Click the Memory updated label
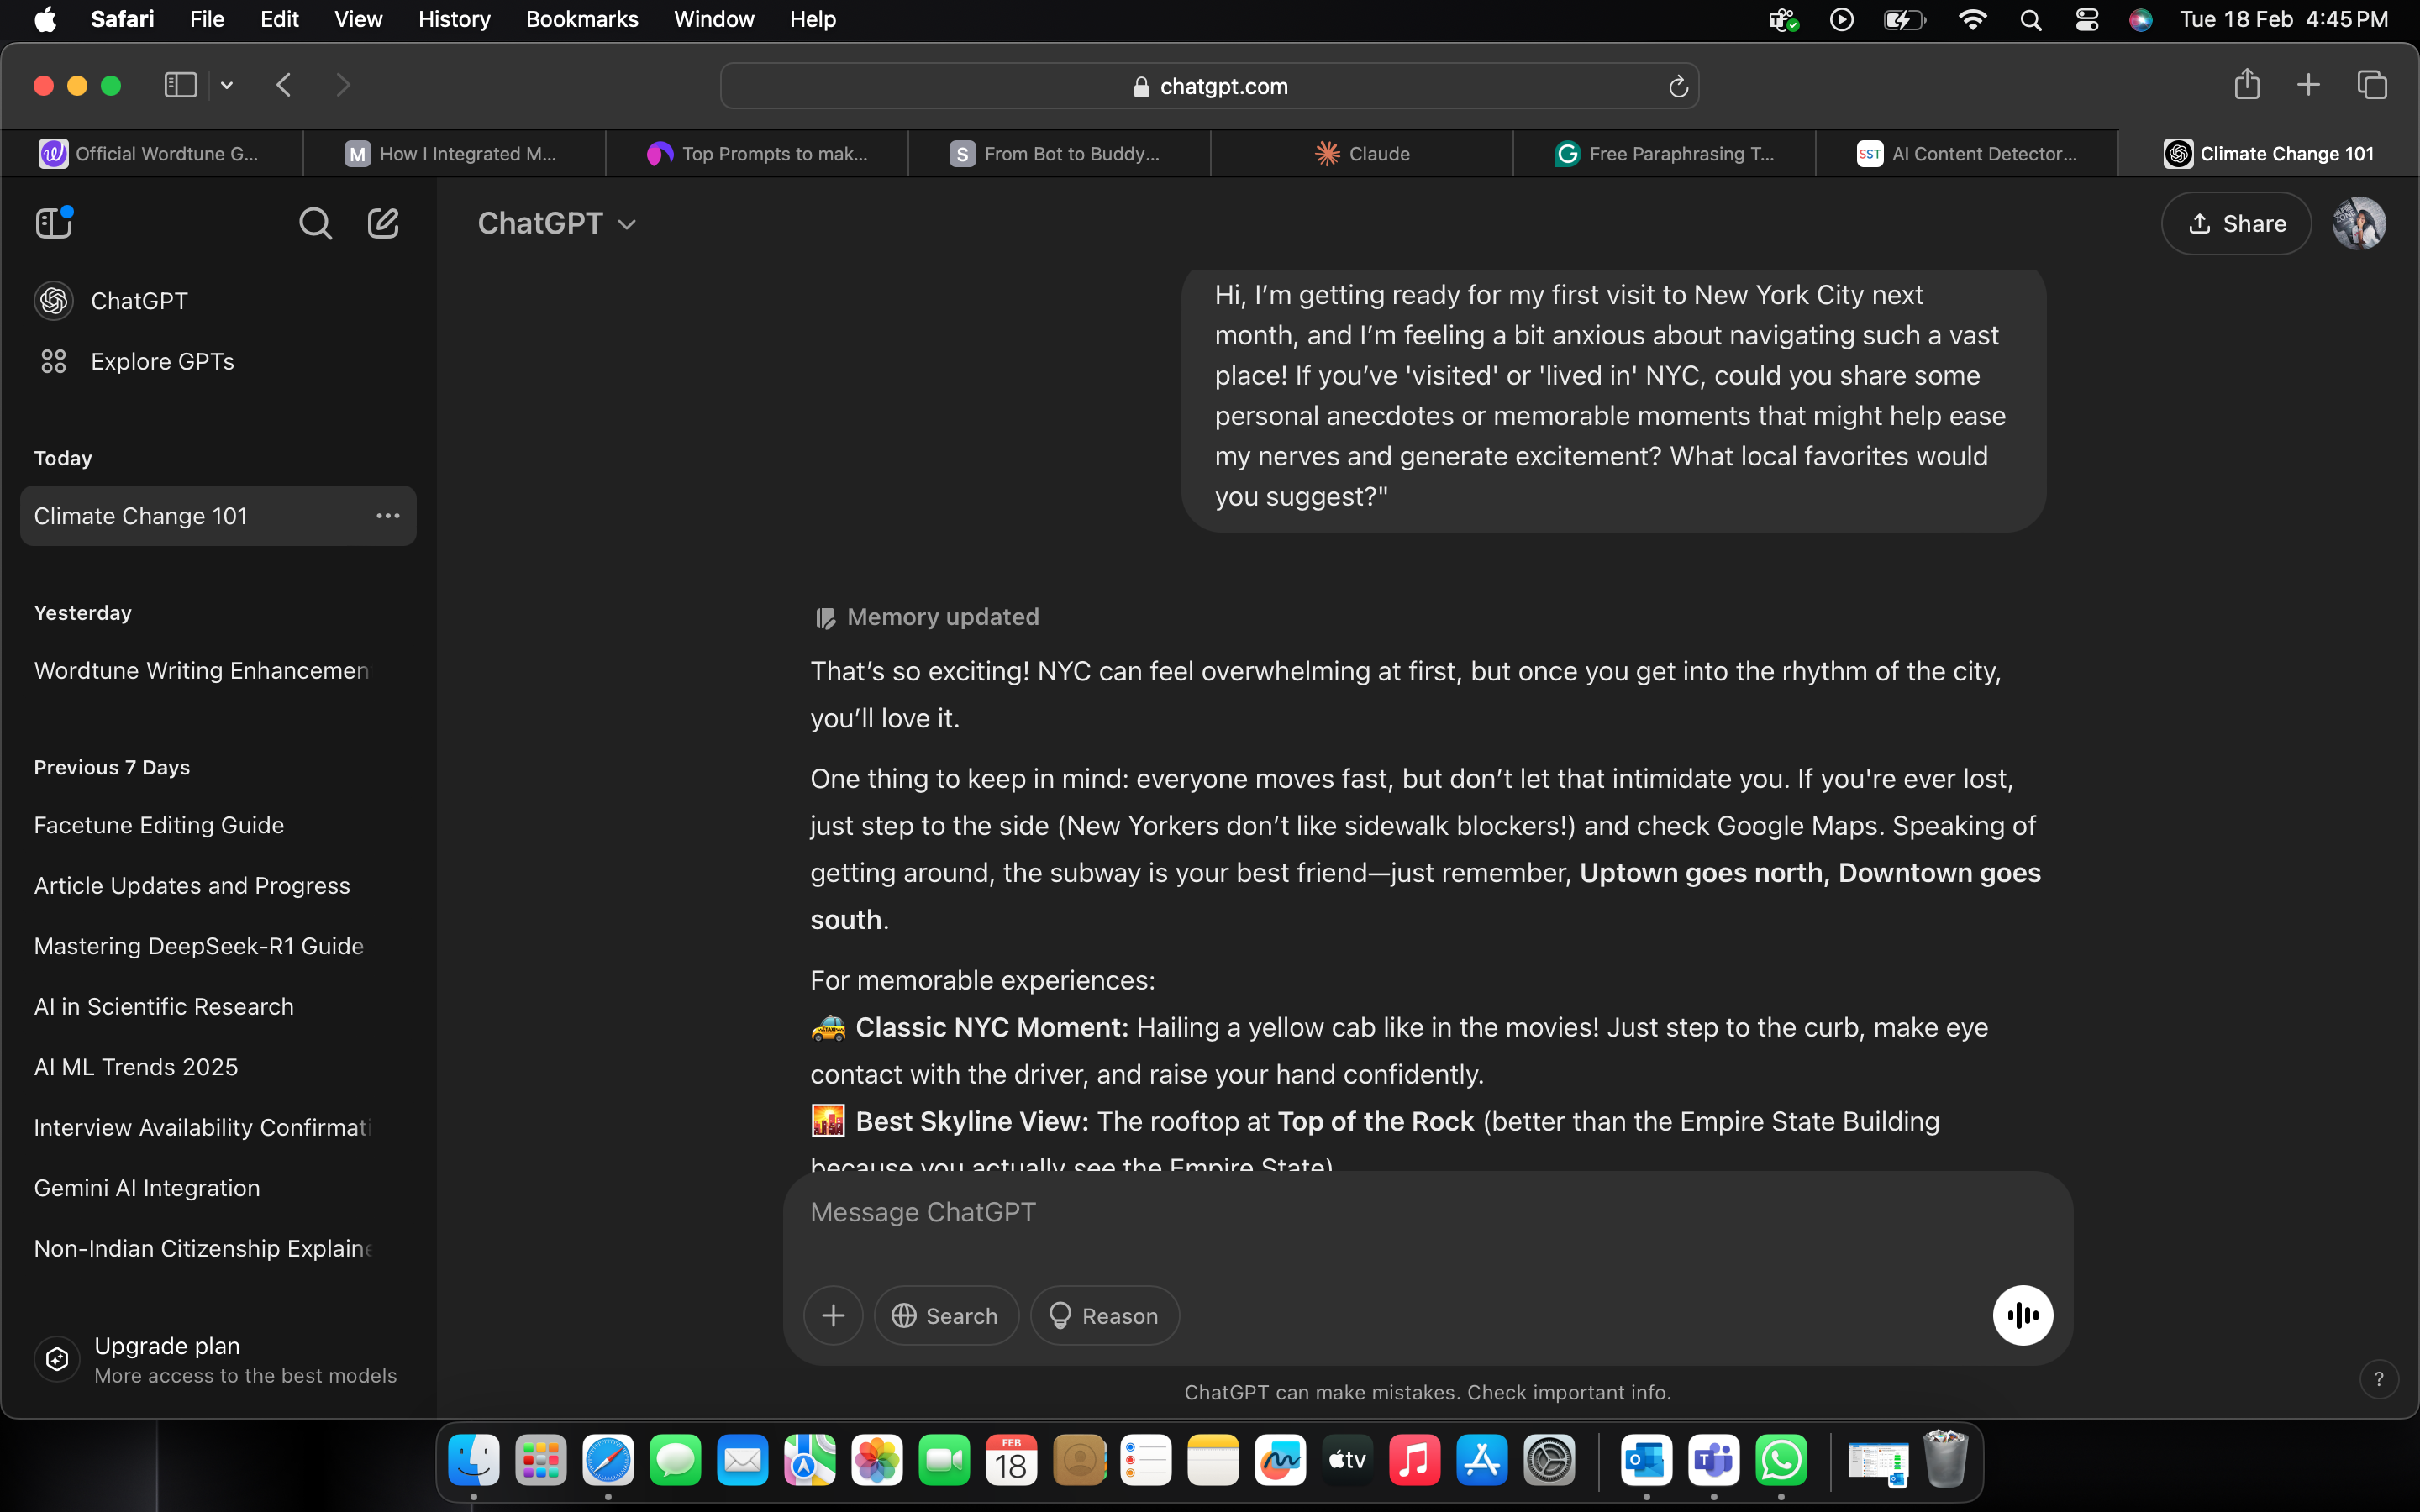Image resolution: width=2420 pixels, height=1512 pixels. pos(942,617)
